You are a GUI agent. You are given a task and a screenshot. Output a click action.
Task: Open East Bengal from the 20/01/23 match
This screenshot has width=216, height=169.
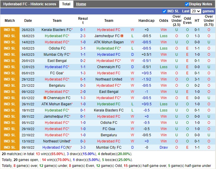tap(57, 61)
